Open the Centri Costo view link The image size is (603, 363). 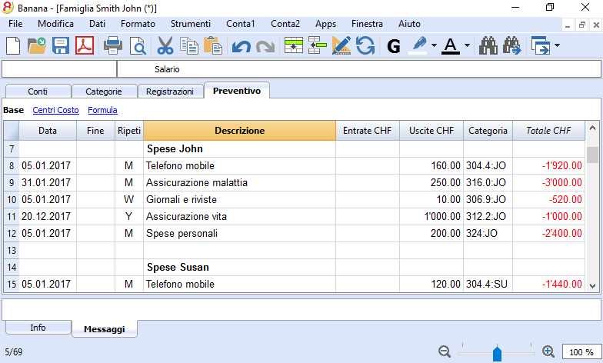pyautogui.click(x=55, y=110)
